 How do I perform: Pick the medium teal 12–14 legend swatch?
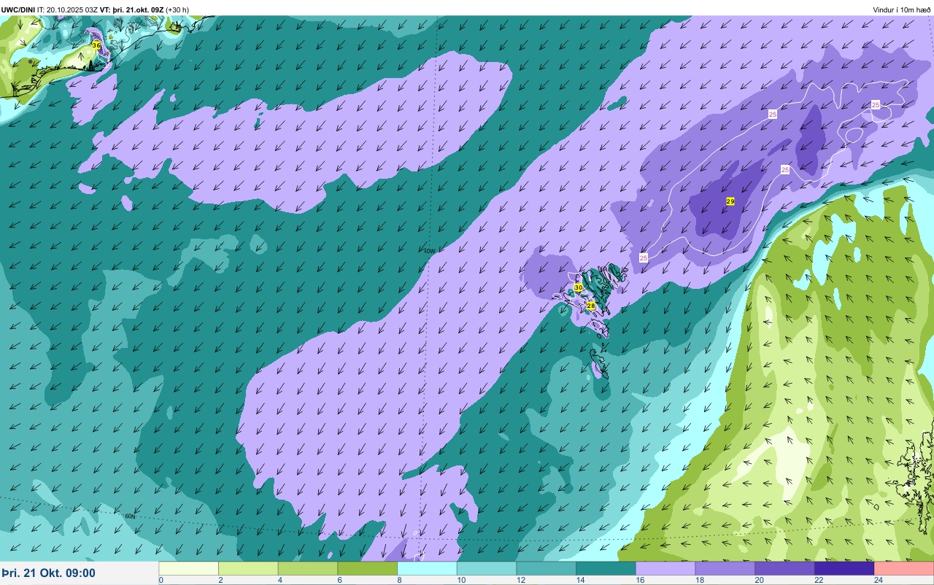546,568
